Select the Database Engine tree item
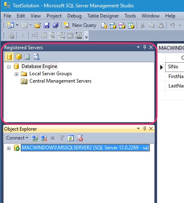This screenshot has width=184, height=203. (39, 66)
